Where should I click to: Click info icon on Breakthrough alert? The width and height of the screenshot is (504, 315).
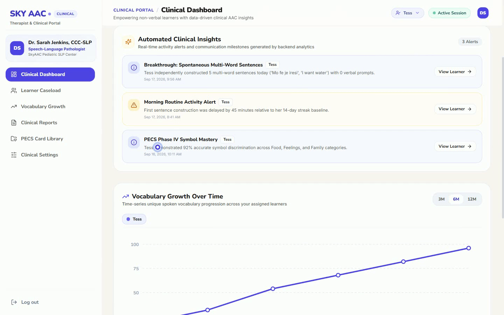click(x=134, y=68)
